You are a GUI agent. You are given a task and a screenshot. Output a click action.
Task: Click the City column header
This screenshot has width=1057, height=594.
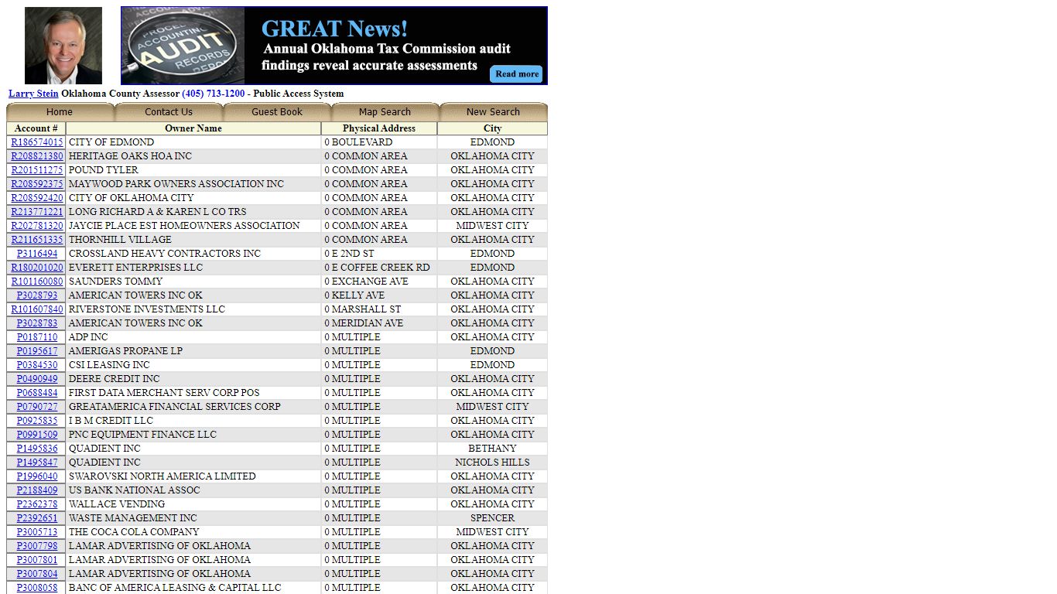493,128
